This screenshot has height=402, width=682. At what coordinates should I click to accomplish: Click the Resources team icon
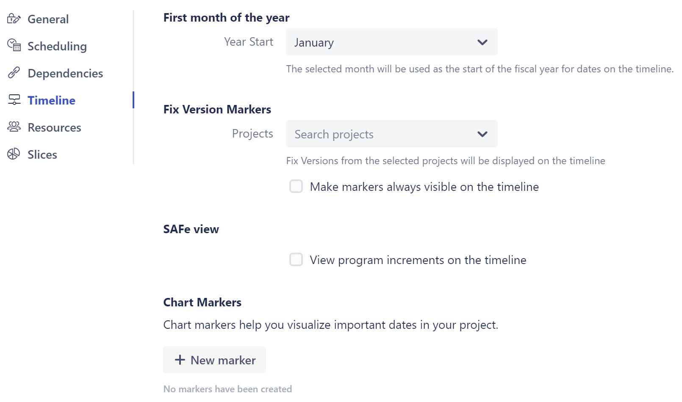[14, 127]
